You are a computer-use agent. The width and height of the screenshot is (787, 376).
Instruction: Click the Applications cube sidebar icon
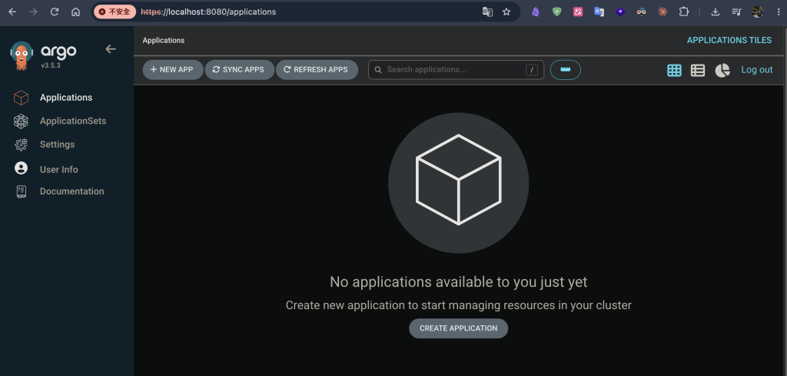click(21, 98)
